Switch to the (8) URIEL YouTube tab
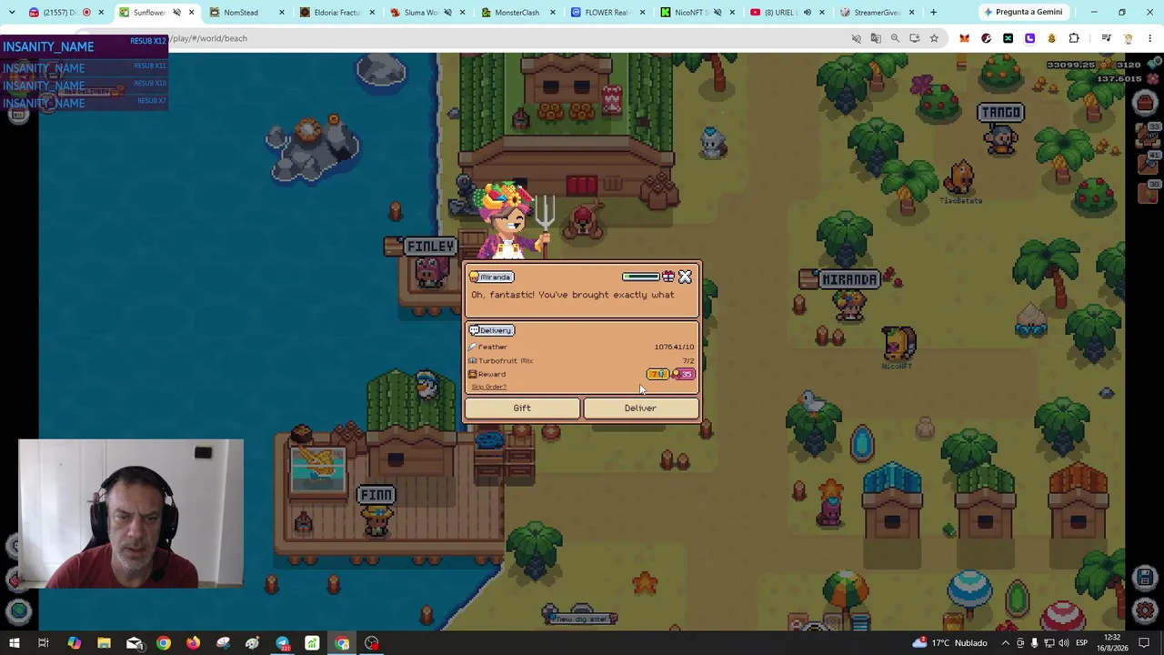 coord(788,13)
